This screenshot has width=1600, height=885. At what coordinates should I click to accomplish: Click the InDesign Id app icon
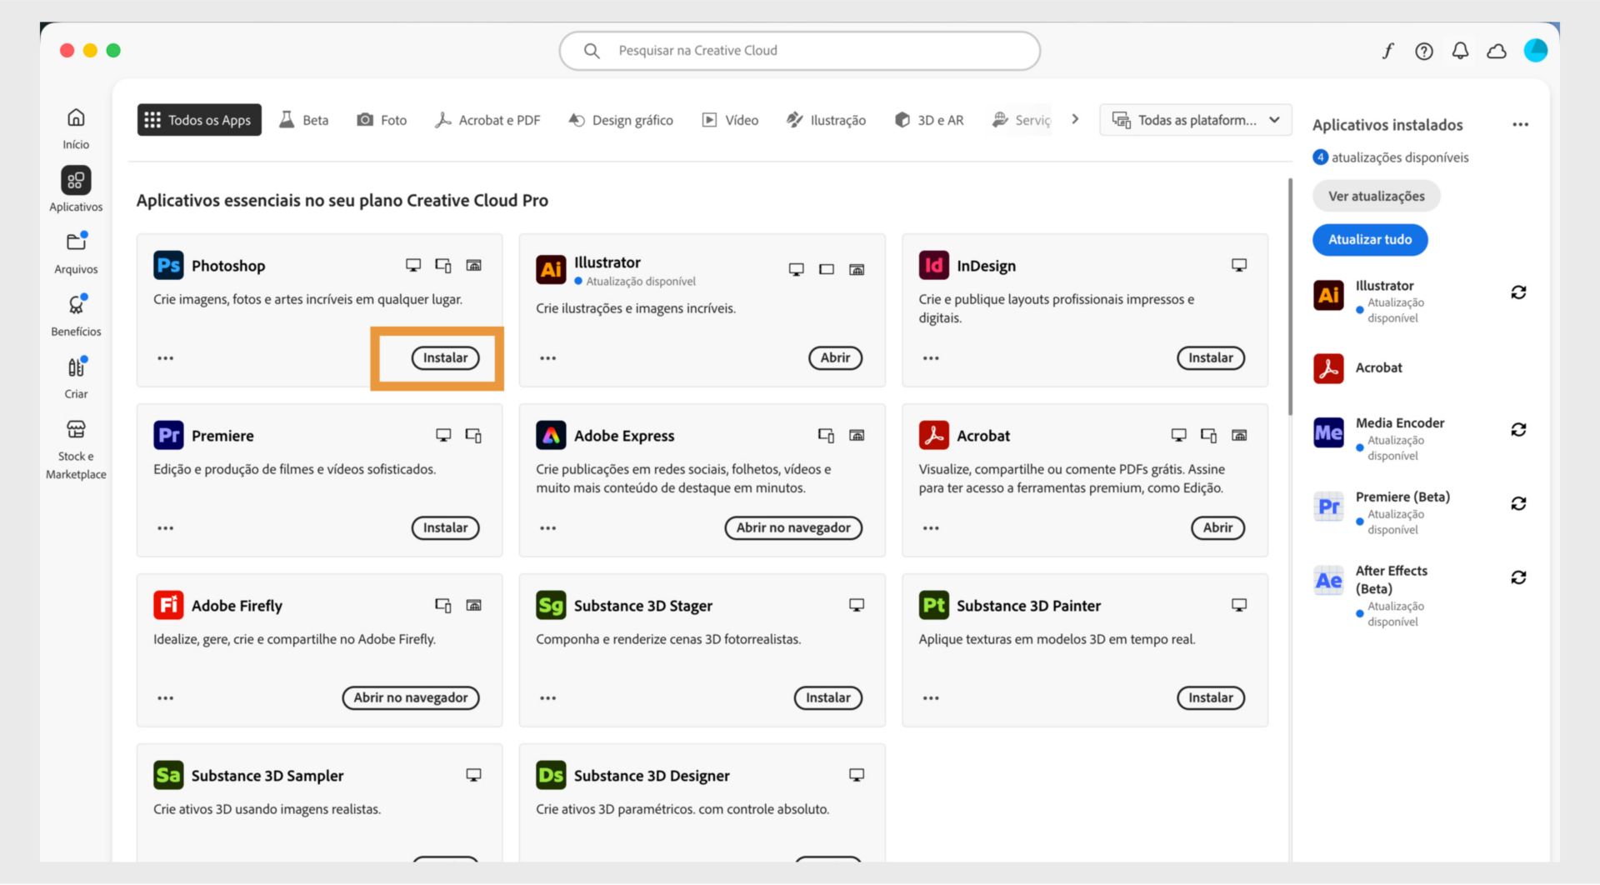(x=933, y=265)
